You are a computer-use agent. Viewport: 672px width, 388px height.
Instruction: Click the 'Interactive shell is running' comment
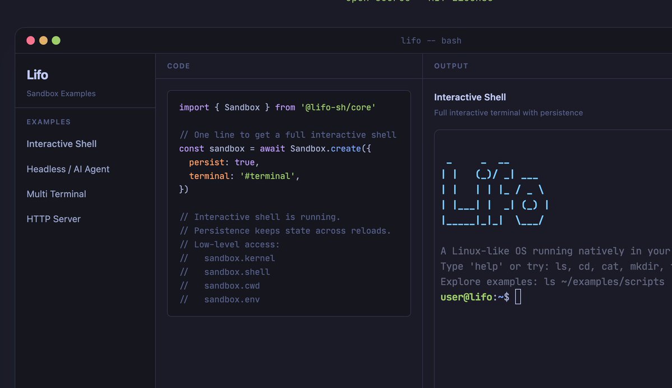(x=259, y=218)
